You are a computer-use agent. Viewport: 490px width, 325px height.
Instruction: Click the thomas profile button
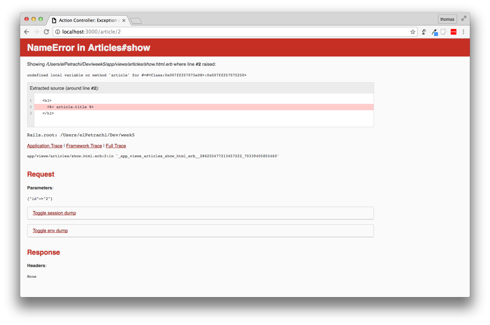pyautogui.click(x=447, y=19)
